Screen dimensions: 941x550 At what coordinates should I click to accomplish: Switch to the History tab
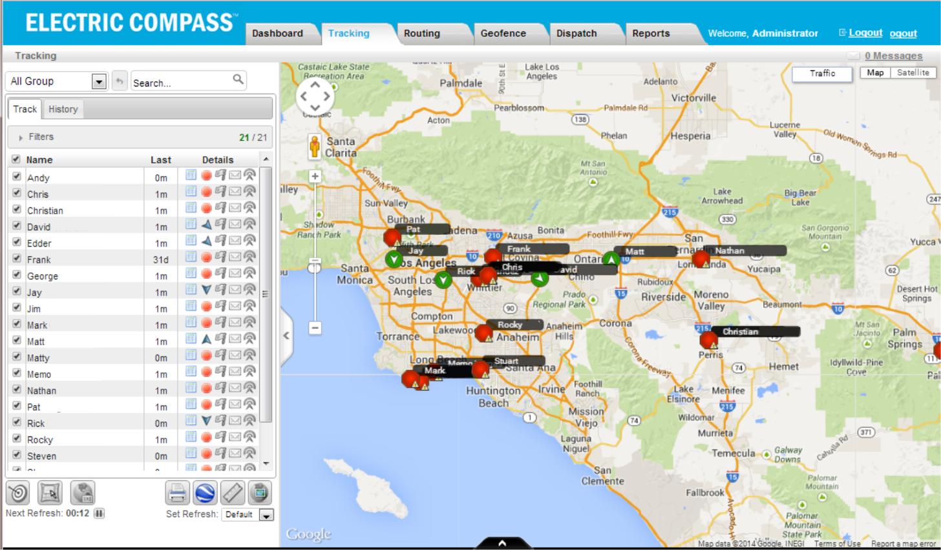(63, 108)
